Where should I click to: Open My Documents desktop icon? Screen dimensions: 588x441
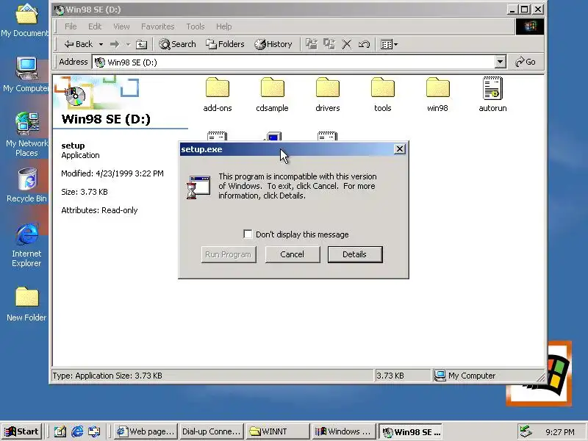click(25, 21)
